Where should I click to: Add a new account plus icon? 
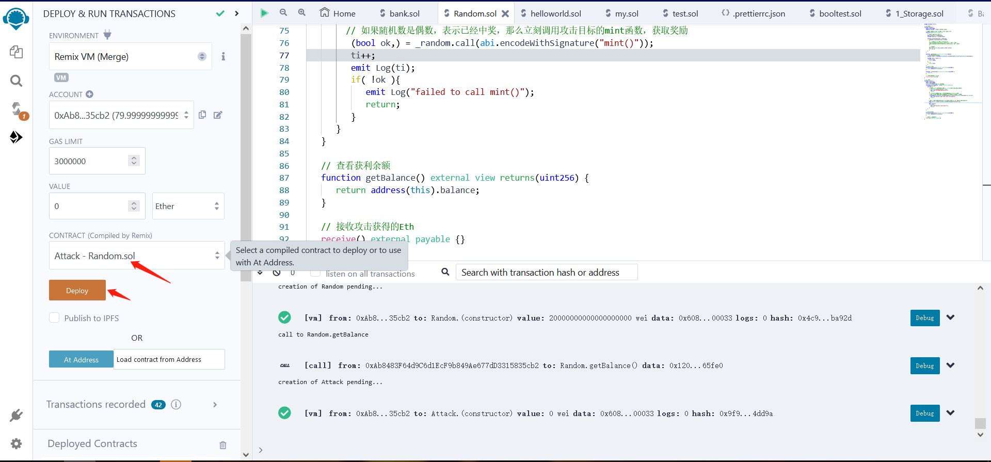click(89, 94)
